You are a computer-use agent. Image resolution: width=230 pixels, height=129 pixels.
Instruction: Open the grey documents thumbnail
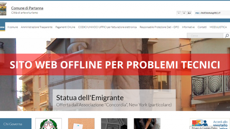click(x=114, y=124)
